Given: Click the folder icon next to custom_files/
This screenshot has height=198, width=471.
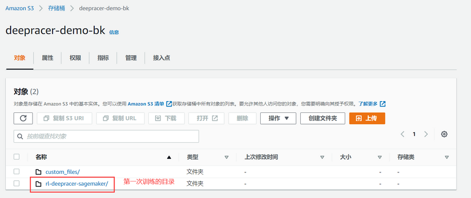Looking at the screenshot, I should pos(39,172).
